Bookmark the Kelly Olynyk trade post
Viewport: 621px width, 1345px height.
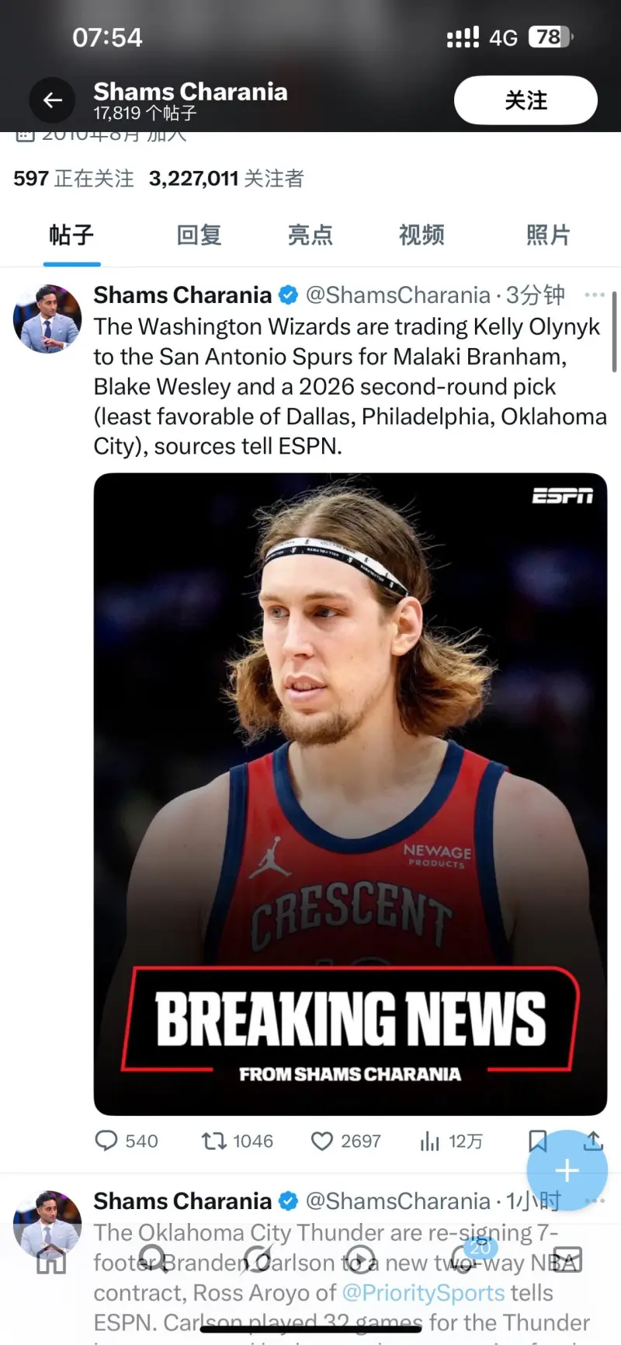[x=537, y=1141]
